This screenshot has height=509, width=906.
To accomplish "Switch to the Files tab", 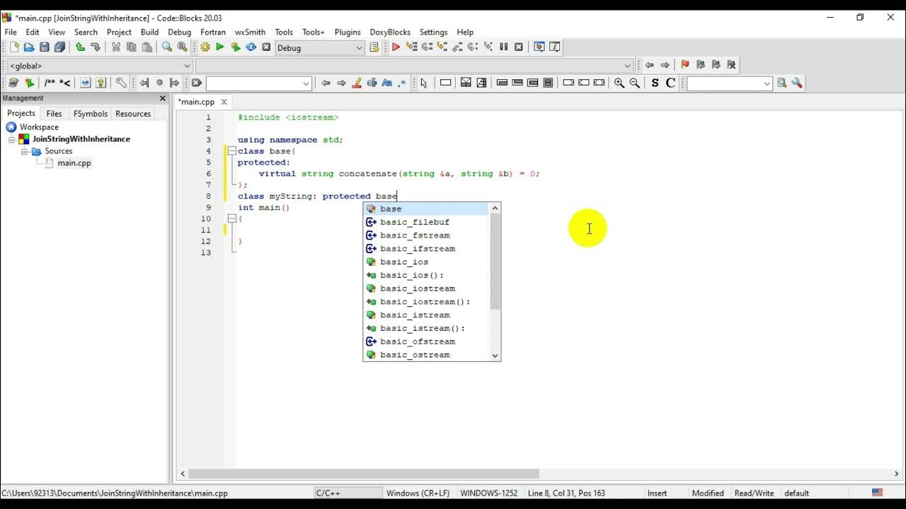I will (x=54, y=113).
